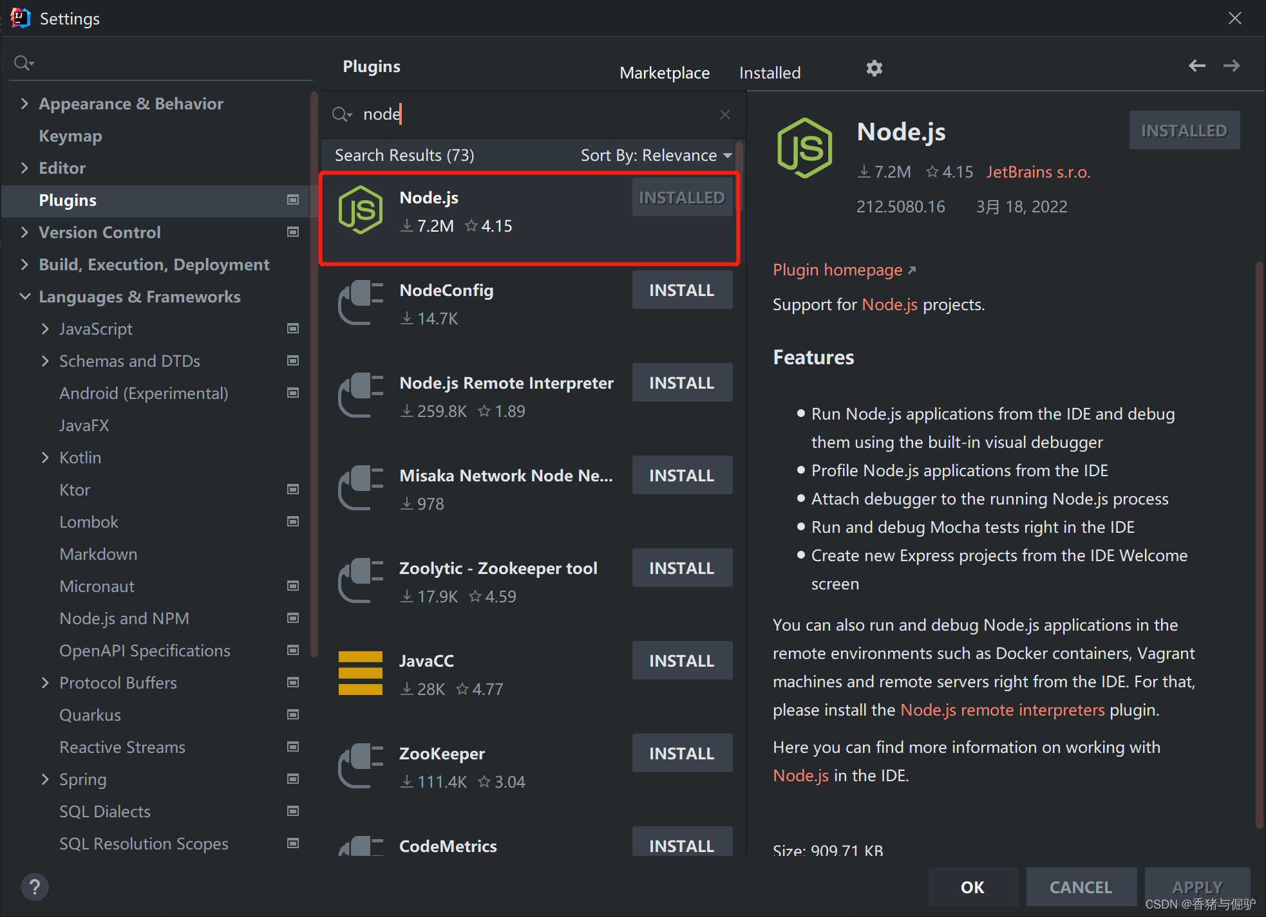Screen dimensions: 1266x917
Task: Install the JavaCC plugin
Action: tap(682, 661)
